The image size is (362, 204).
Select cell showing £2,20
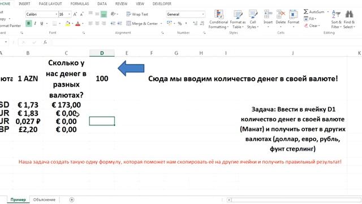pos(28,129)
